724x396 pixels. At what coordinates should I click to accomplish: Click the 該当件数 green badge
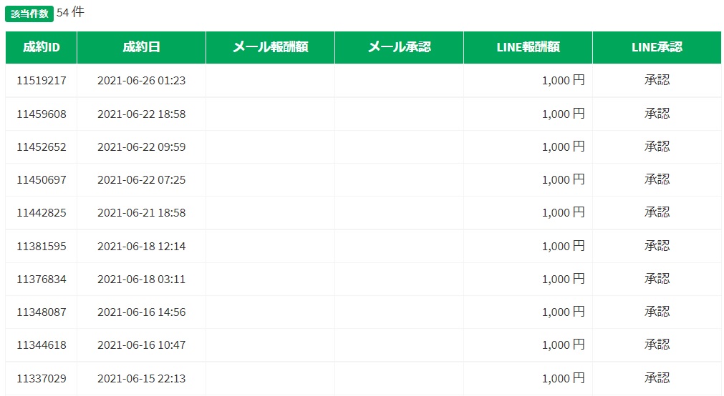(29, 14)
